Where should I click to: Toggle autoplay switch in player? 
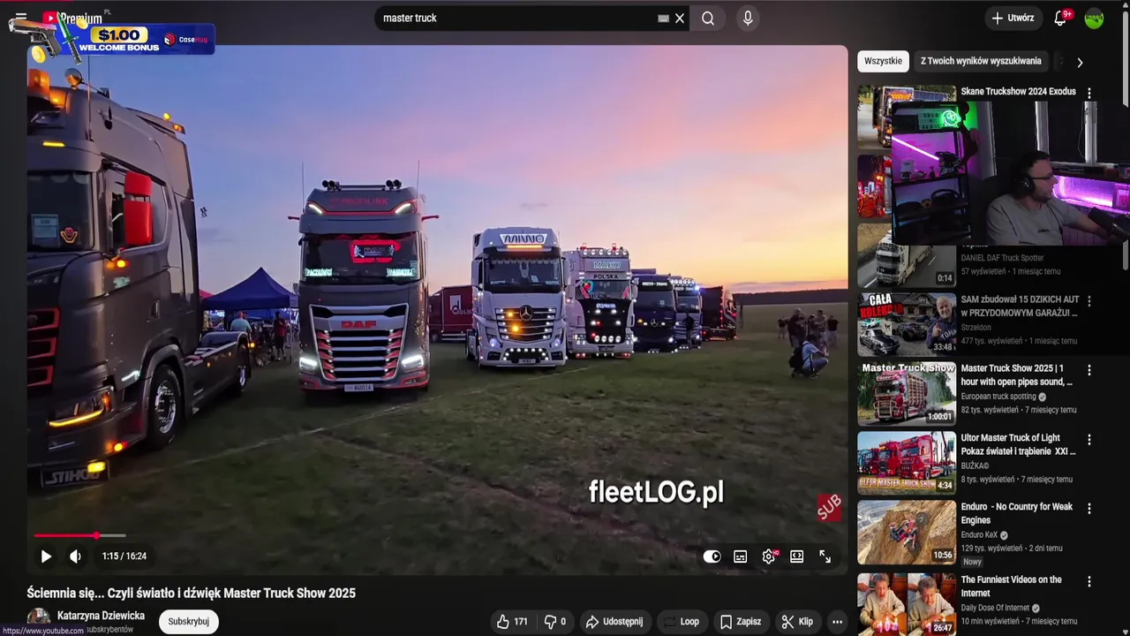[712, 556]
